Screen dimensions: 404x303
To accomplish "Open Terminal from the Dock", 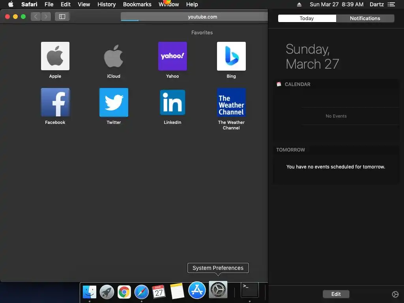I will [250, 290].
